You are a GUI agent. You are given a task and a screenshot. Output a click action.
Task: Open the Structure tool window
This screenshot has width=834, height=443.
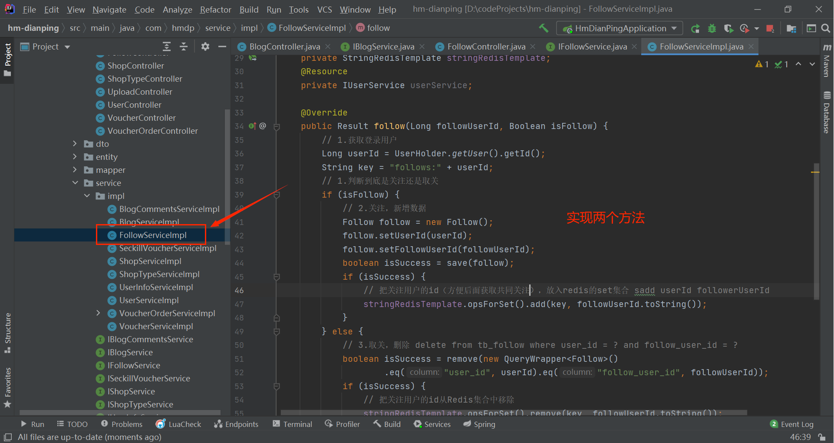pyautogui.click(x=7, y=333)
